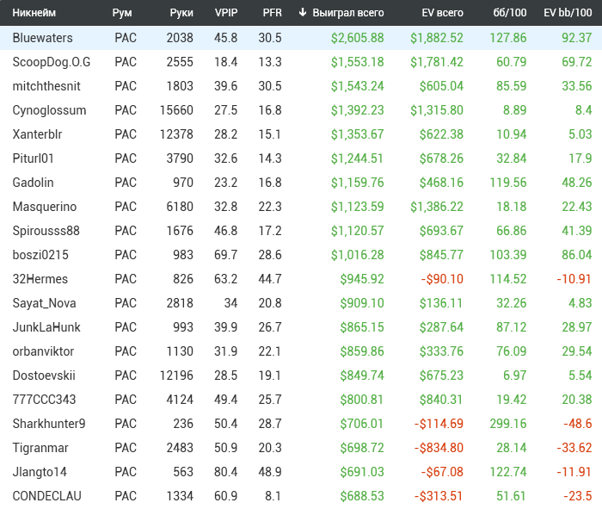602x509 pixels.
Task: Sort by бб/100 column header
Action: point(510,13)
